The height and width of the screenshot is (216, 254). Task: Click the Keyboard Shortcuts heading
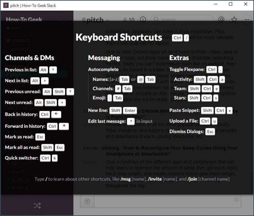pos(119,37)
